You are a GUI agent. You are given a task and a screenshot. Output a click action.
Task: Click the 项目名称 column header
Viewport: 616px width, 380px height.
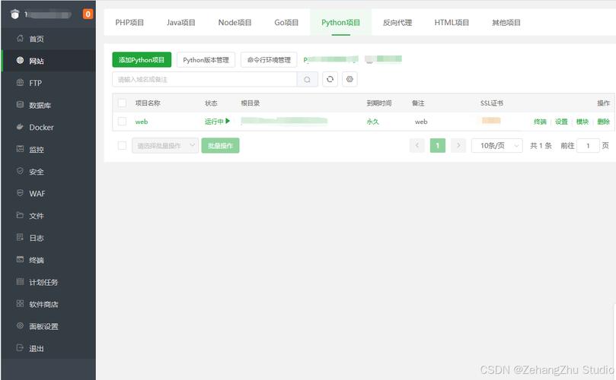tap(148, 103)
